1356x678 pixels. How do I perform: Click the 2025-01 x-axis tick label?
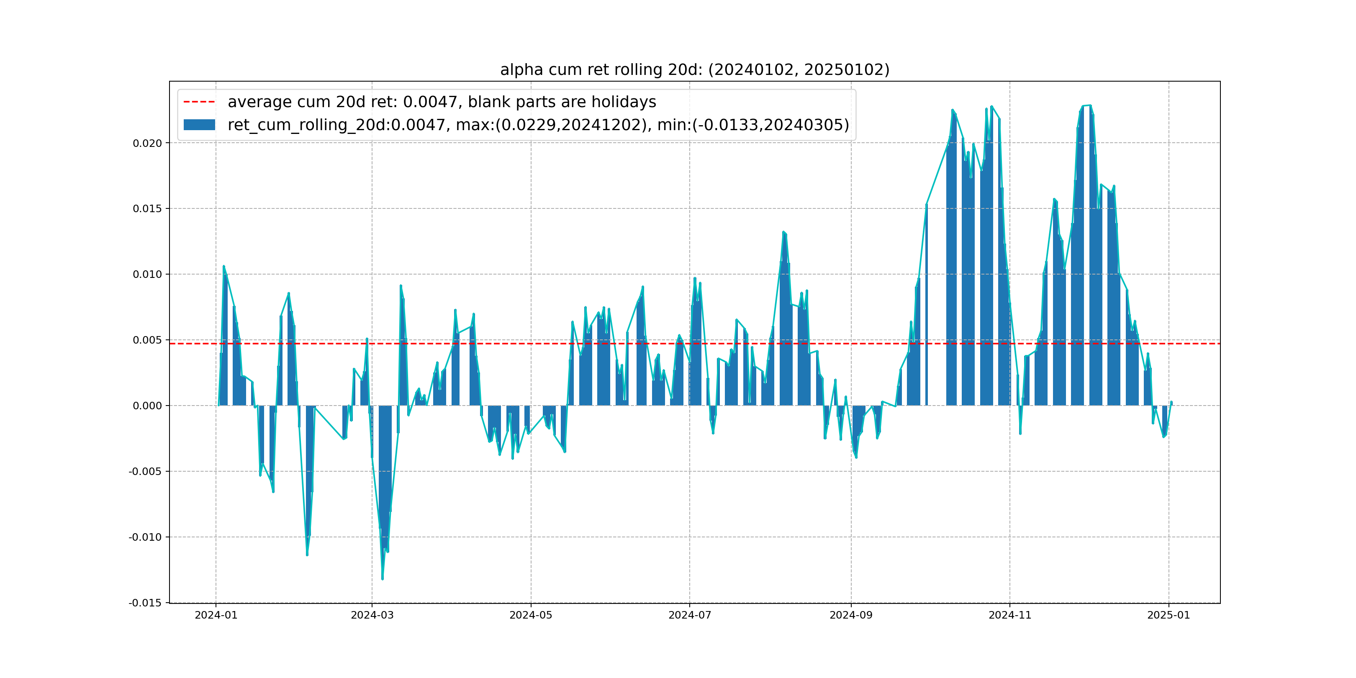pos(1169,615)
